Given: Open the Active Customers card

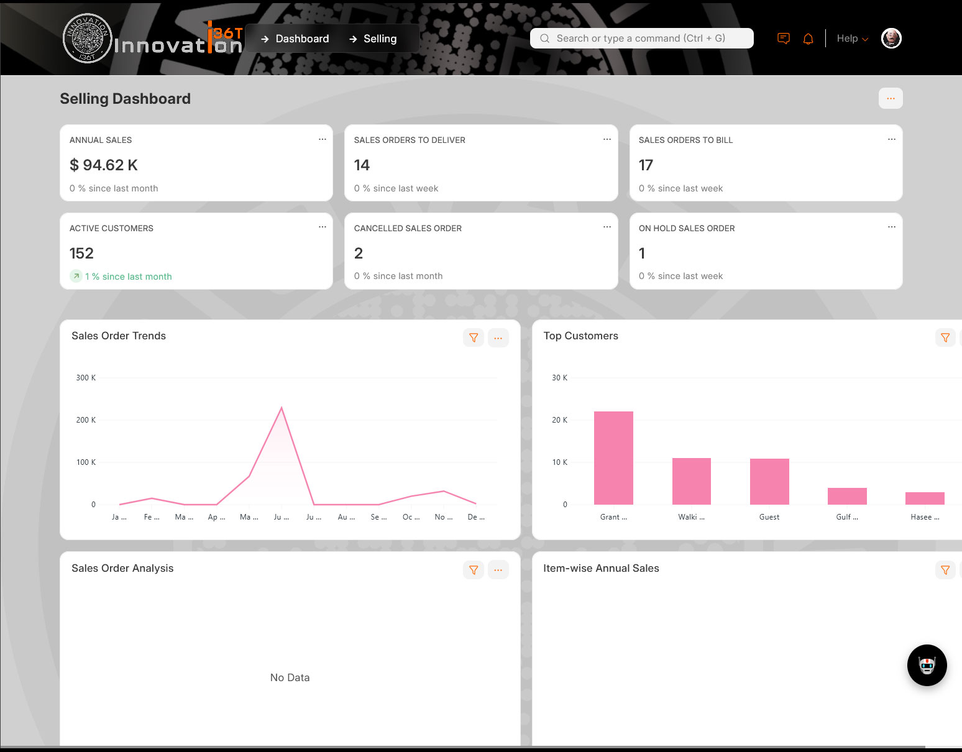Looking at the screenshot, I should [196, 252].
